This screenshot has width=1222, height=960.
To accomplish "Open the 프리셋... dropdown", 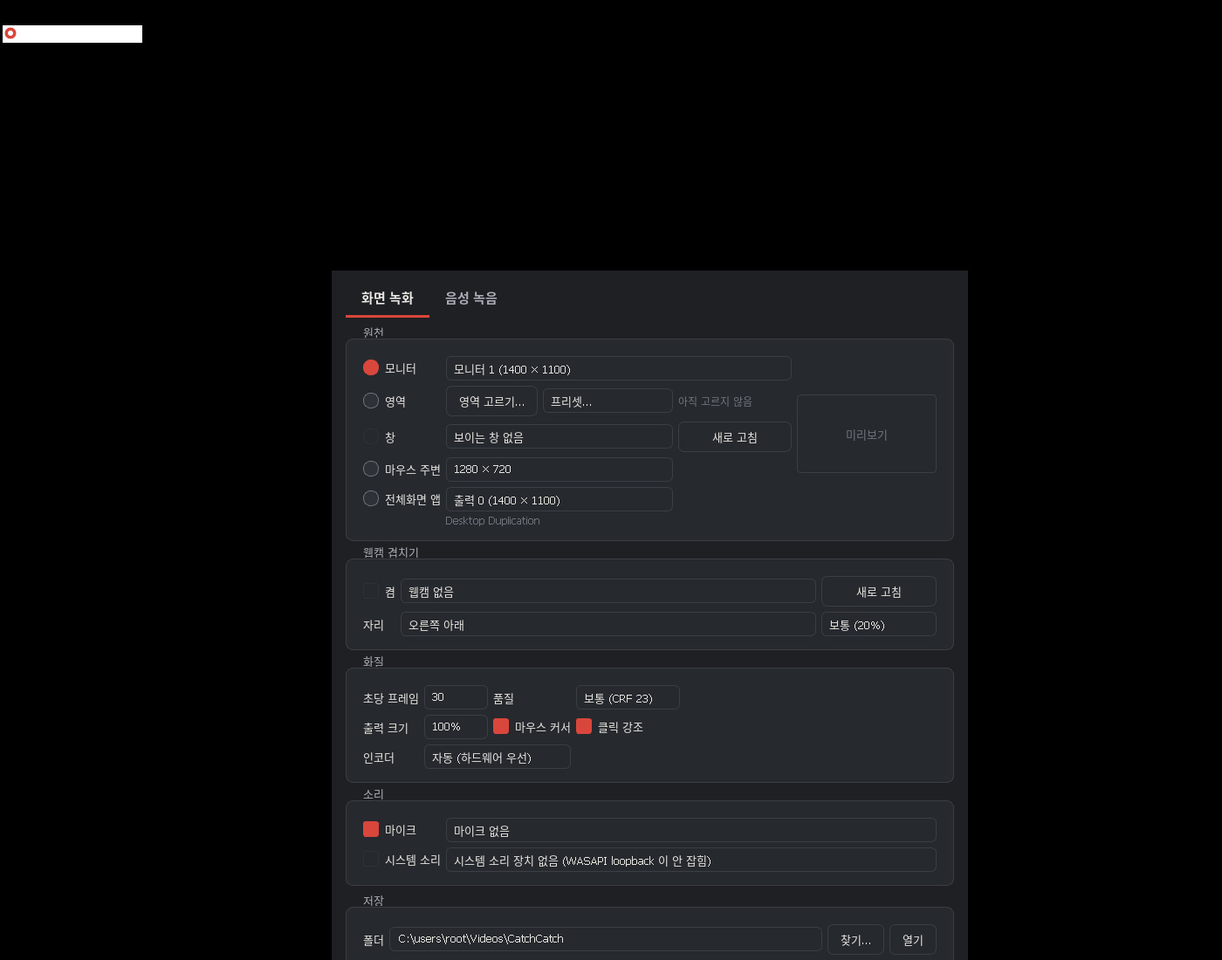I will [x=608, y=401].
